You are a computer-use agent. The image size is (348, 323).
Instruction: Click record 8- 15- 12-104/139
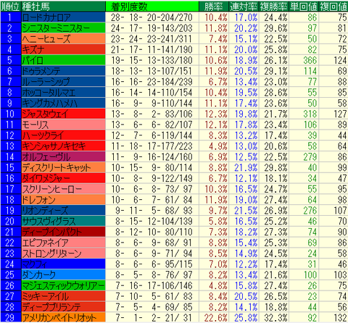click(154, 221)
